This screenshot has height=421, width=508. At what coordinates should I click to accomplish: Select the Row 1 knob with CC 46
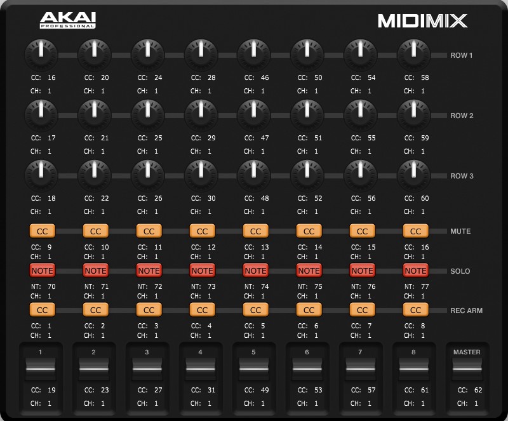point(255,55)
